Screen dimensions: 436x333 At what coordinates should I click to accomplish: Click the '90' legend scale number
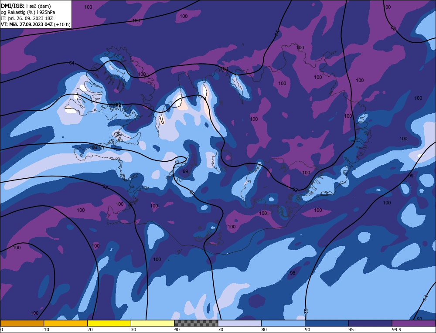307,330
